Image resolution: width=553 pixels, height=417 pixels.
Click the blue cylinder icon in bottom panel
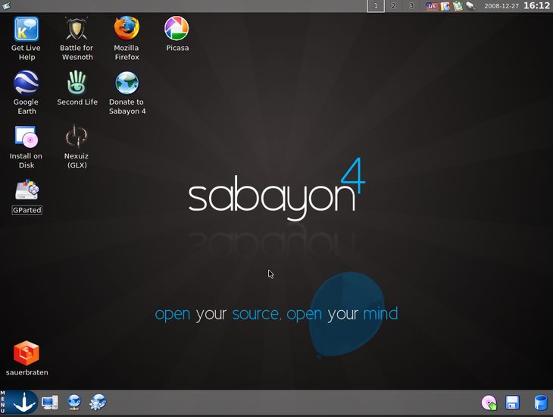pyautogui.click(x=541, y=403)
